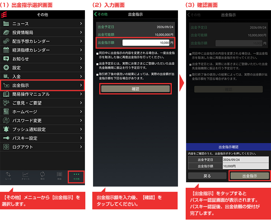Tap the 出金指示 button on confirmation screen

249,176
